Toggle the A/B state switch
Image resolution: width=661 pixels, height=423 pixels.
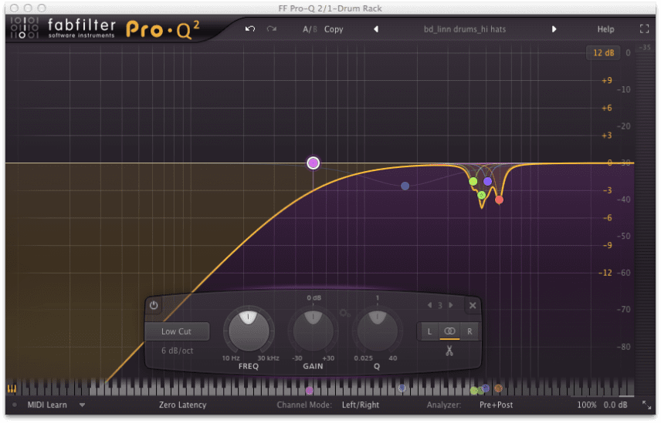310,29
